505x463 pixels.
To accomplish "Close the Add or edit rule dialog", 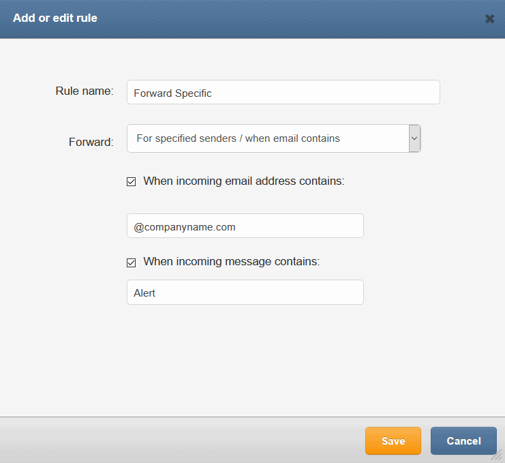I will (489, 18).
